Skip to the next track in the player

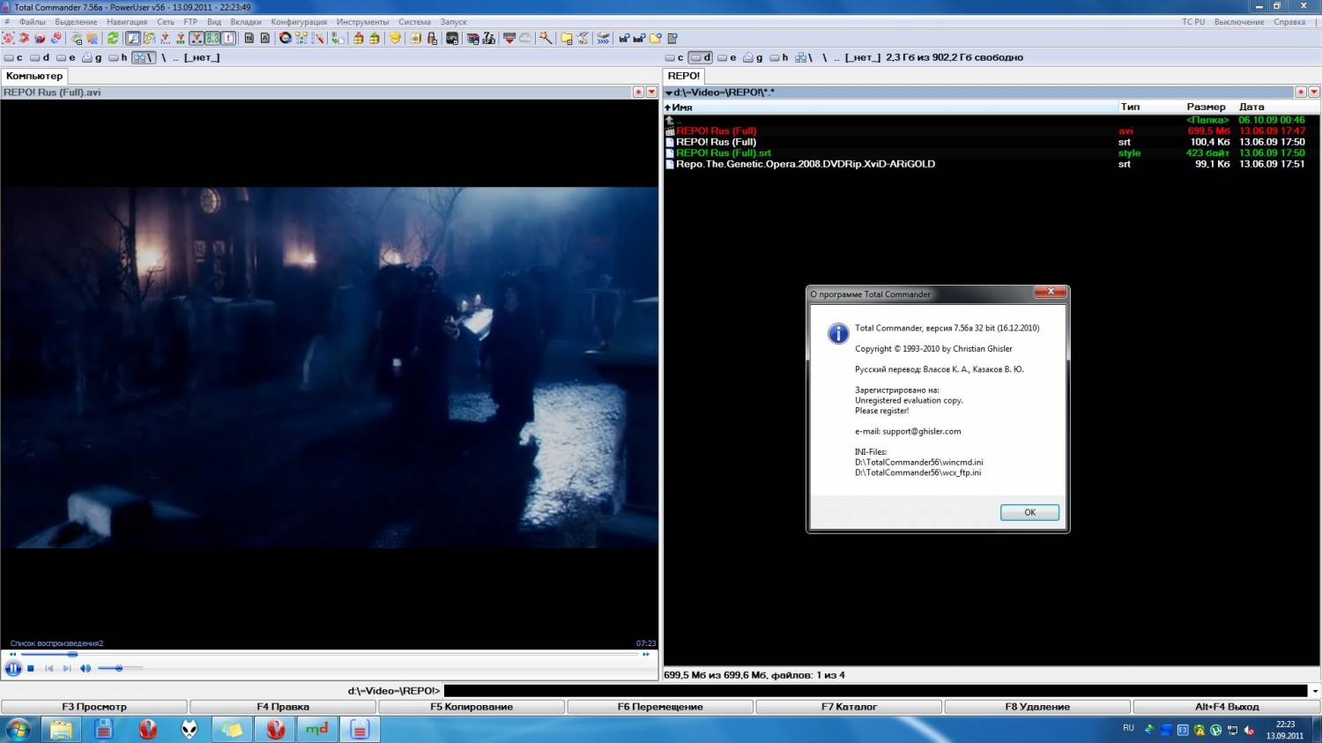tap(67, 668)
